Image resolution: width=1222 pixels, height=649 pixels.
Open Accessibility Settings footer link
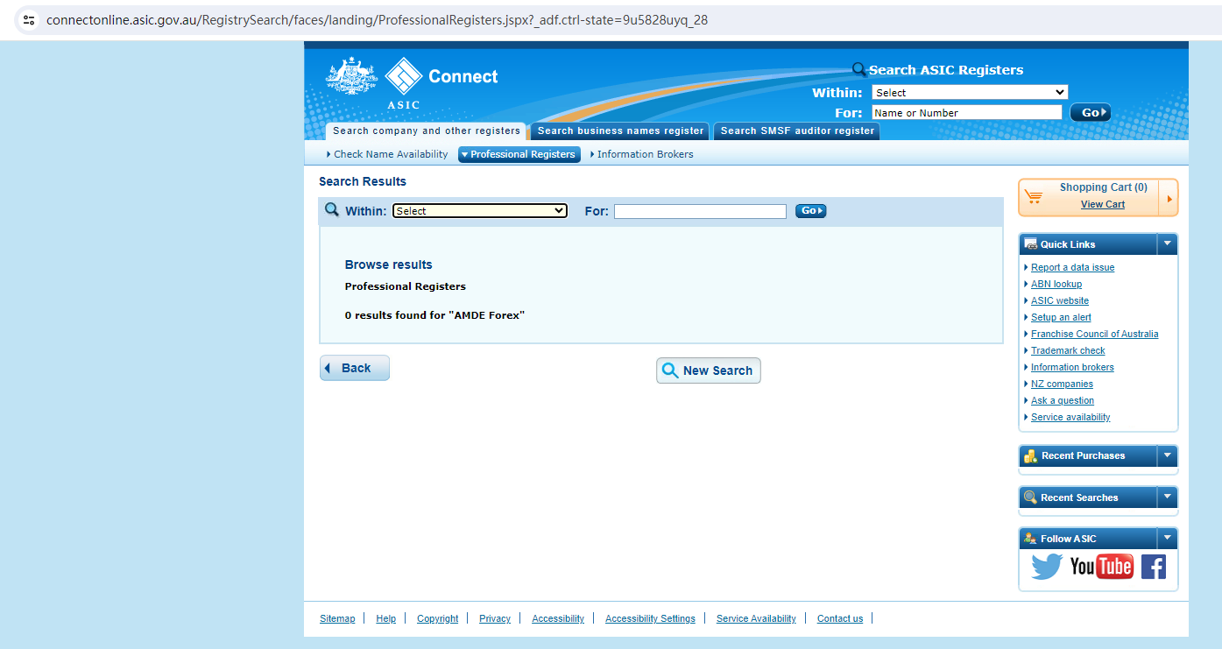click(650, 618)
